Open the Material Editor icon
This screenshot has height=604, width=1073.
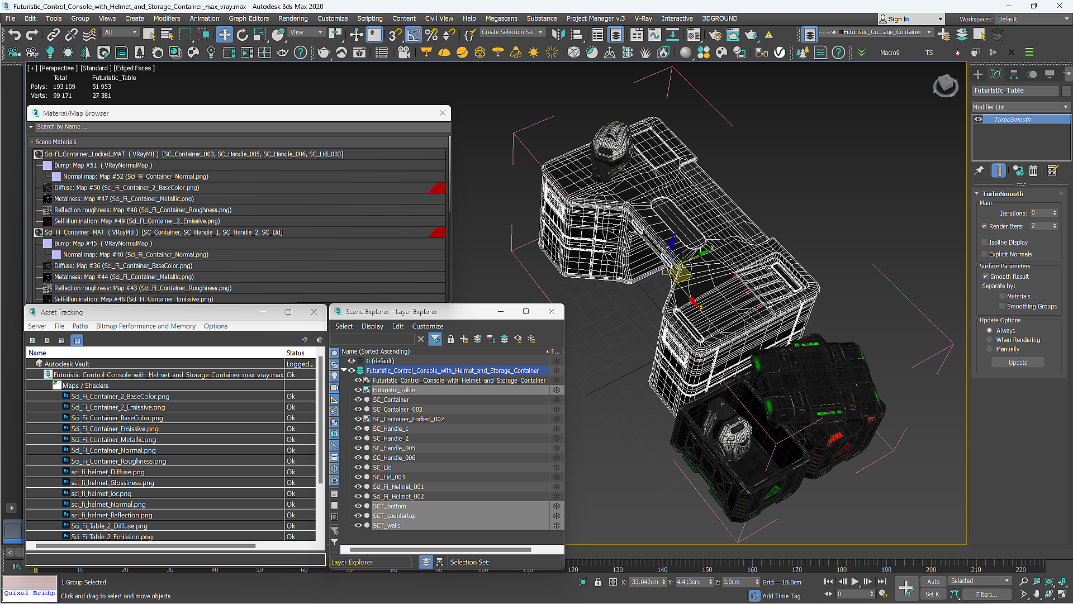[x=694, y=35]
